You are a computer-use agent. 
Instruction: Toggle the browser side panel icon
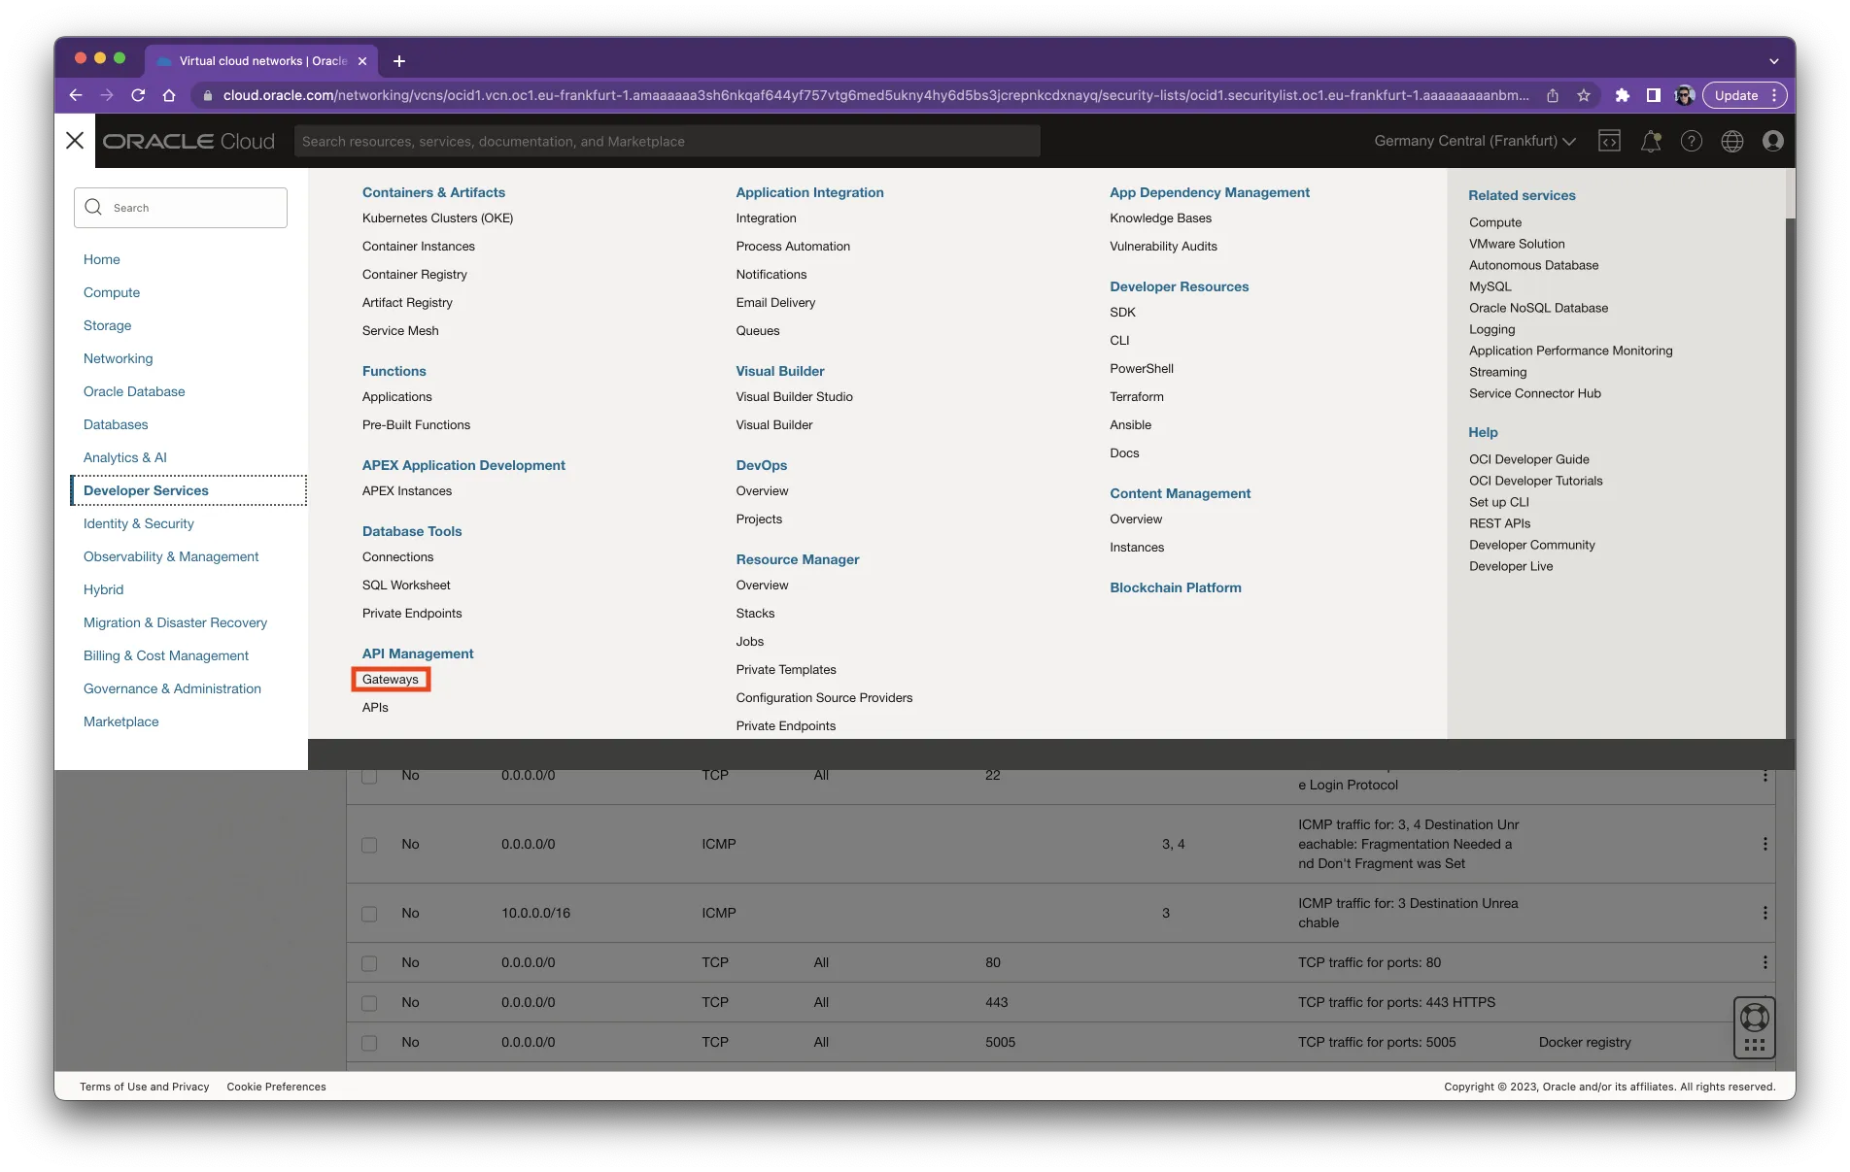(1653, 95)
